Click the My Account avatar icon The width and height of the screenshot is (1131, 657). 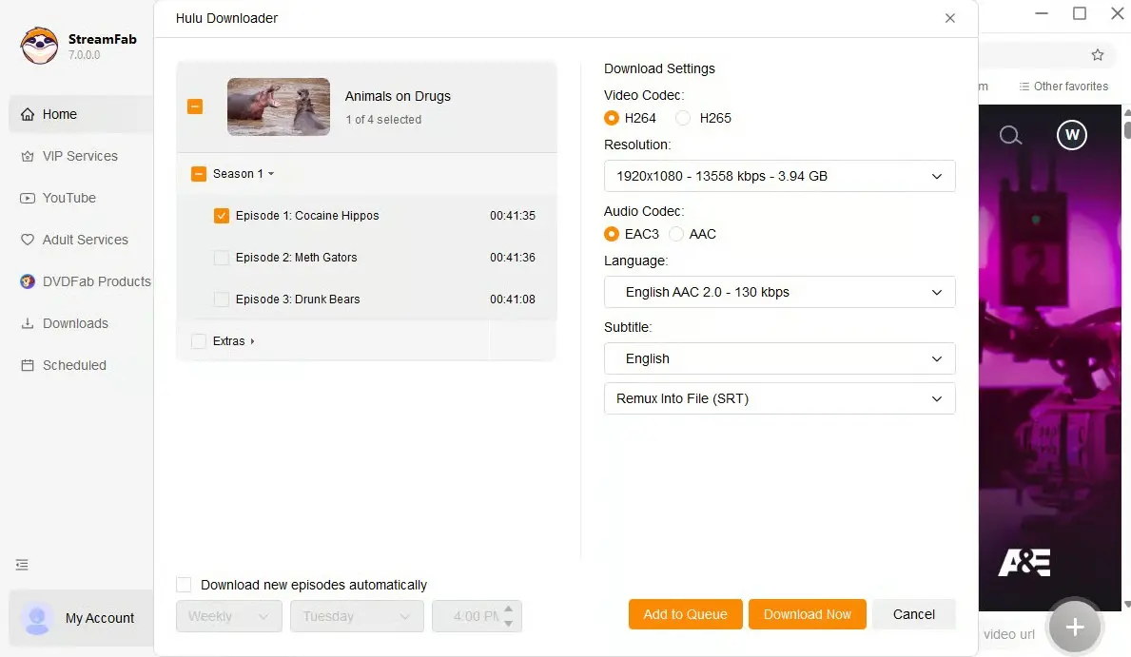(x=37, y=618)
